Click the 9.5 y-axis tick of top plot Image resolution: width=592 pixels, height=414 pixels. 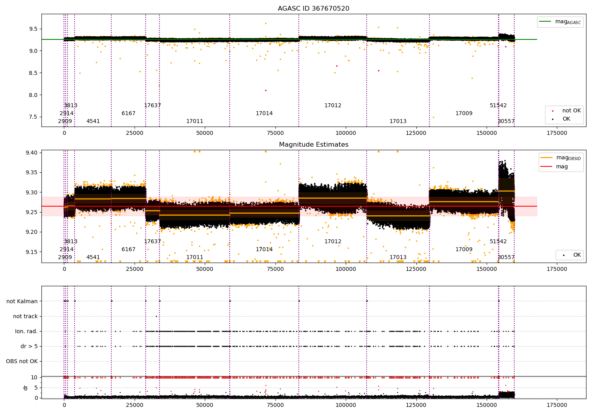[33, 29]
